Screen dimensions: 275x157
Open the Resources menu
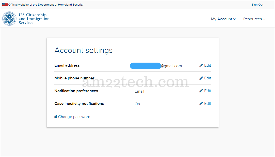pos(252,19)
